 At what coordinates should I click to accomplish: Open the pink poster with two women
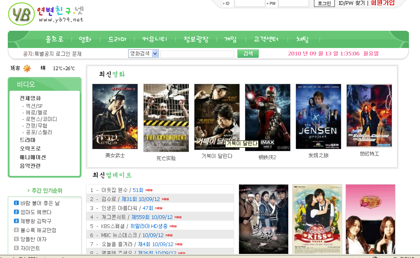[370, 219]
